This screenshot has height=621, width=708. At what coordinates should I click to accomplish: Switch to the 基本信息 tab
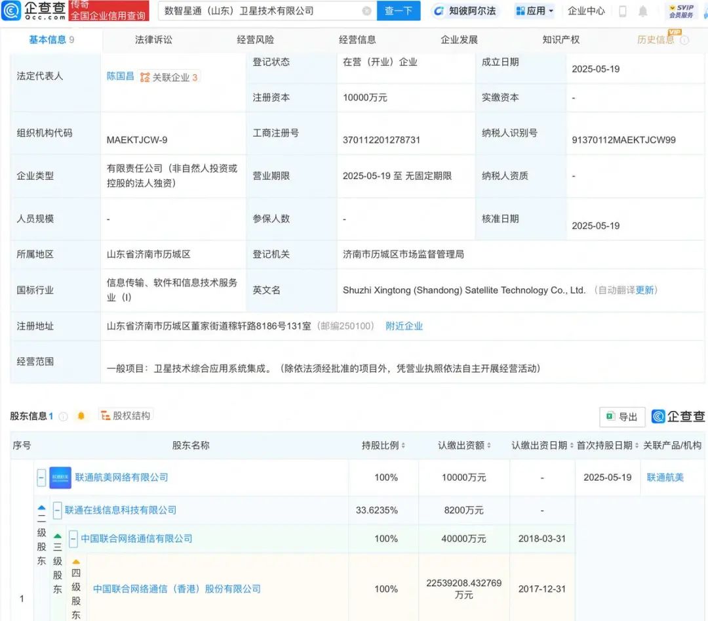tap(51, 40)
